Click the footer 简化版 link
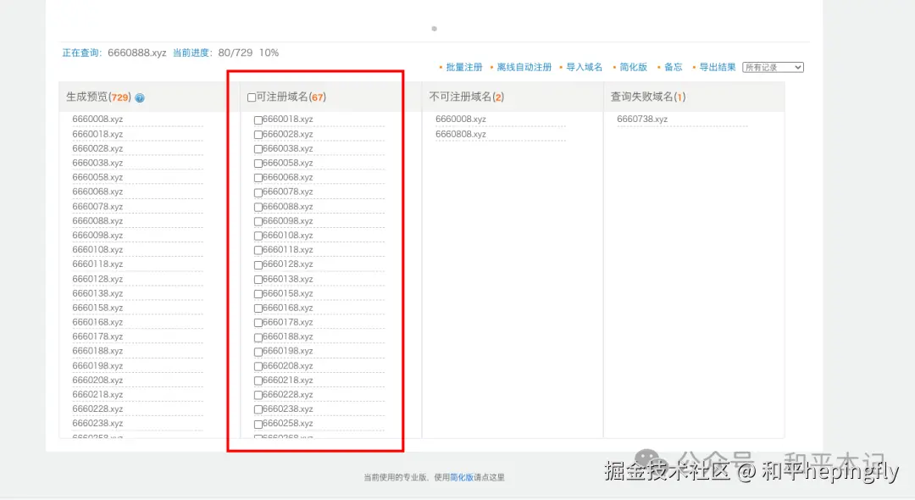The image size is (915, 500). [x=462, y=477]
